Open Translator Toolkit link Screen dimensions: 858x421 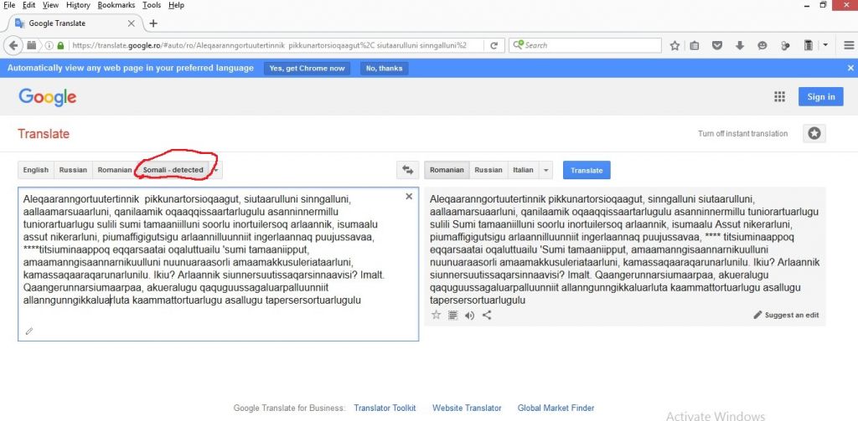coord(385,408)
